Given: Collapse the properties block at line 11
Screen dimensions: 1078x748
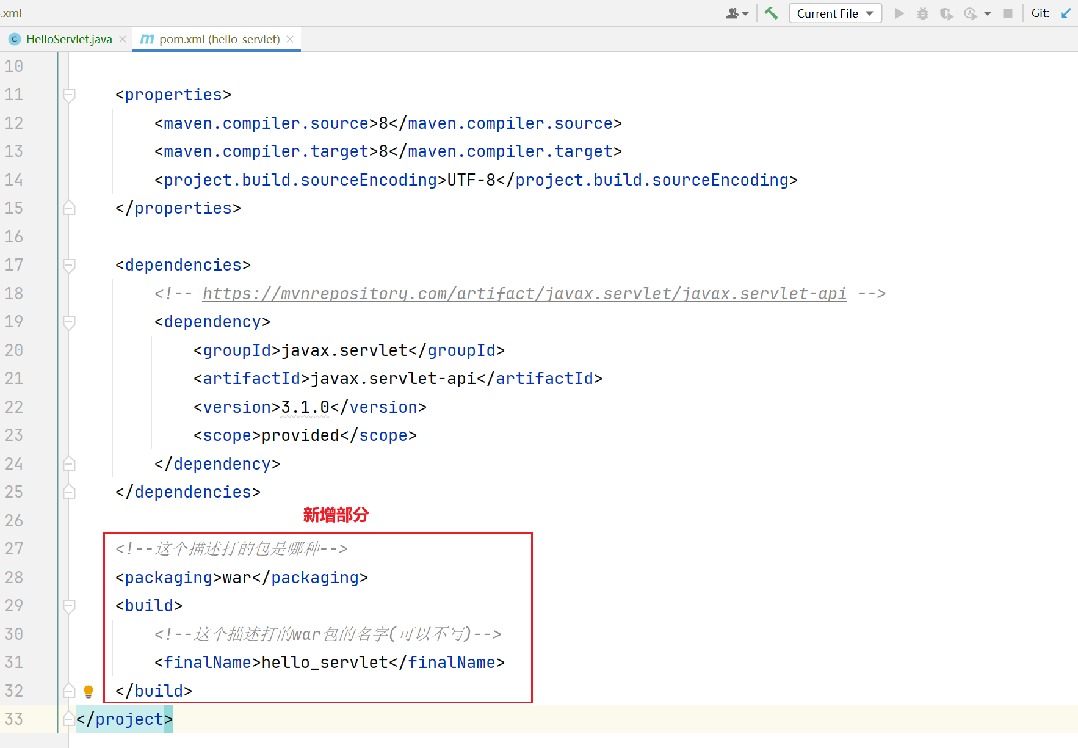Looking at the screenshot, I should click(x=70, y=95).
